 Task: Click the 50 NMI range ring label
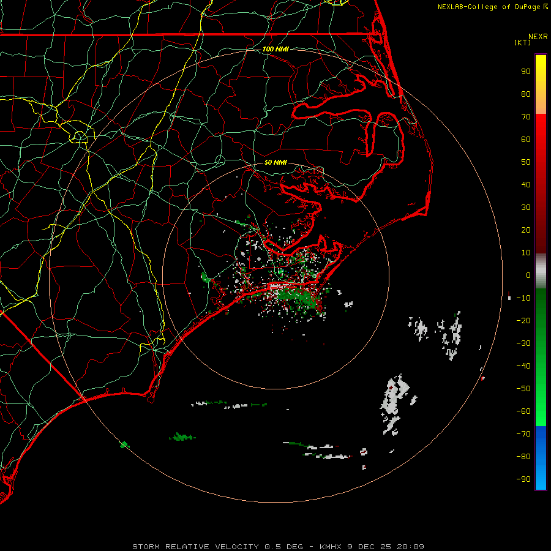(275, 162)
